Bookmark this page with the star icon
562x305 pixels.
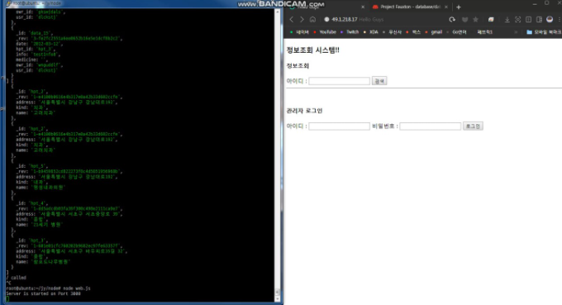coord(475,19)
